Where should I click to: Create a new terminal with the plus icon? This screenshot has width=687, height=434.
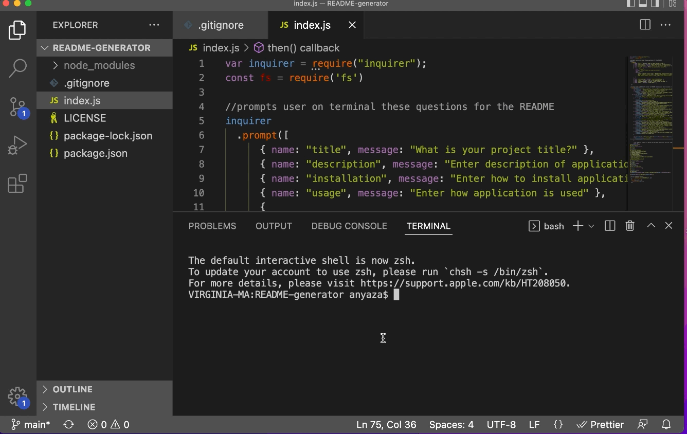coord(577,226)
